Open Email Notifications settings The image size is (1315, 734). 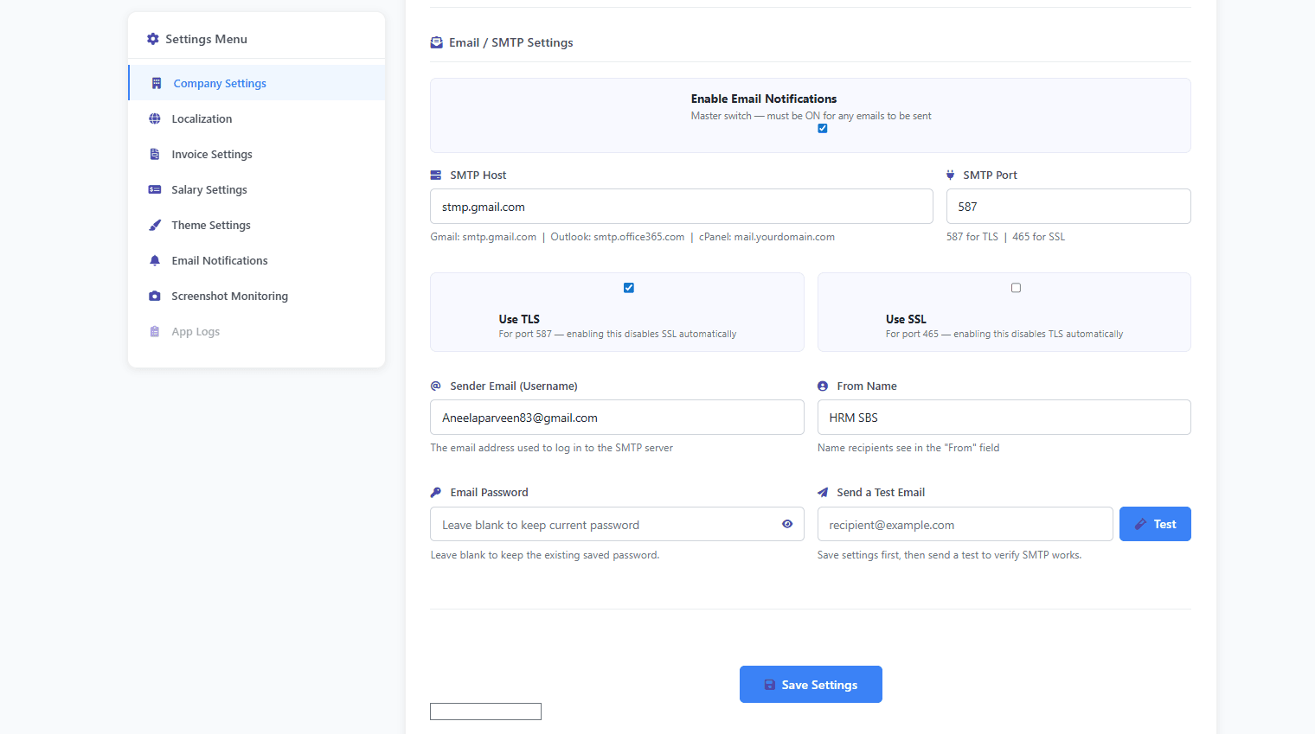click(x=257, y=260)
